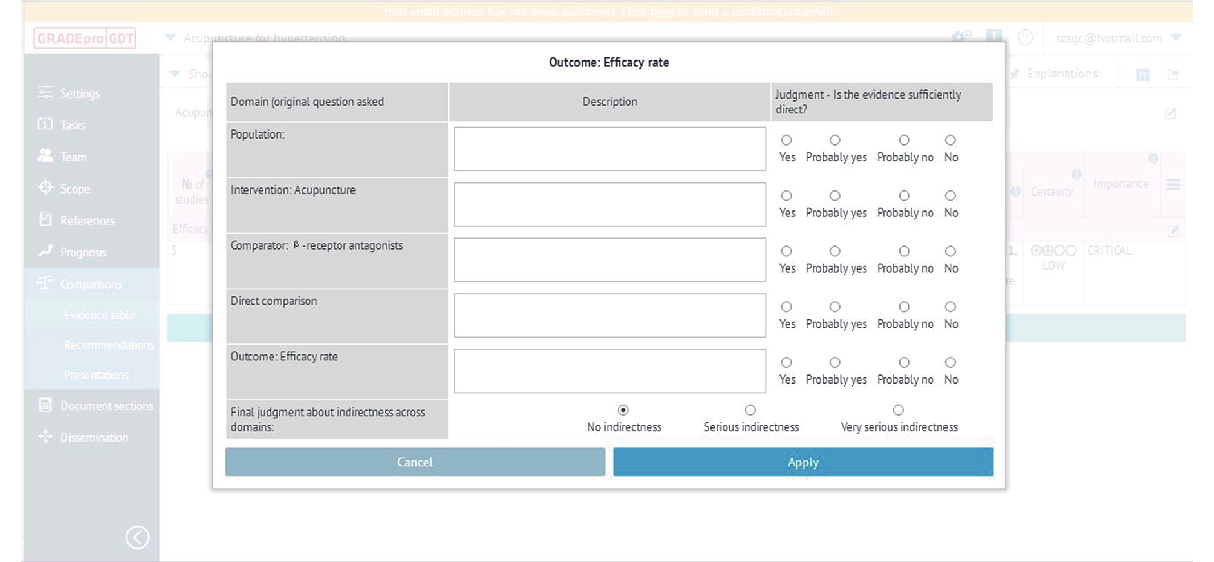Select Probably no for Comparator row

[x=904, y=251]
